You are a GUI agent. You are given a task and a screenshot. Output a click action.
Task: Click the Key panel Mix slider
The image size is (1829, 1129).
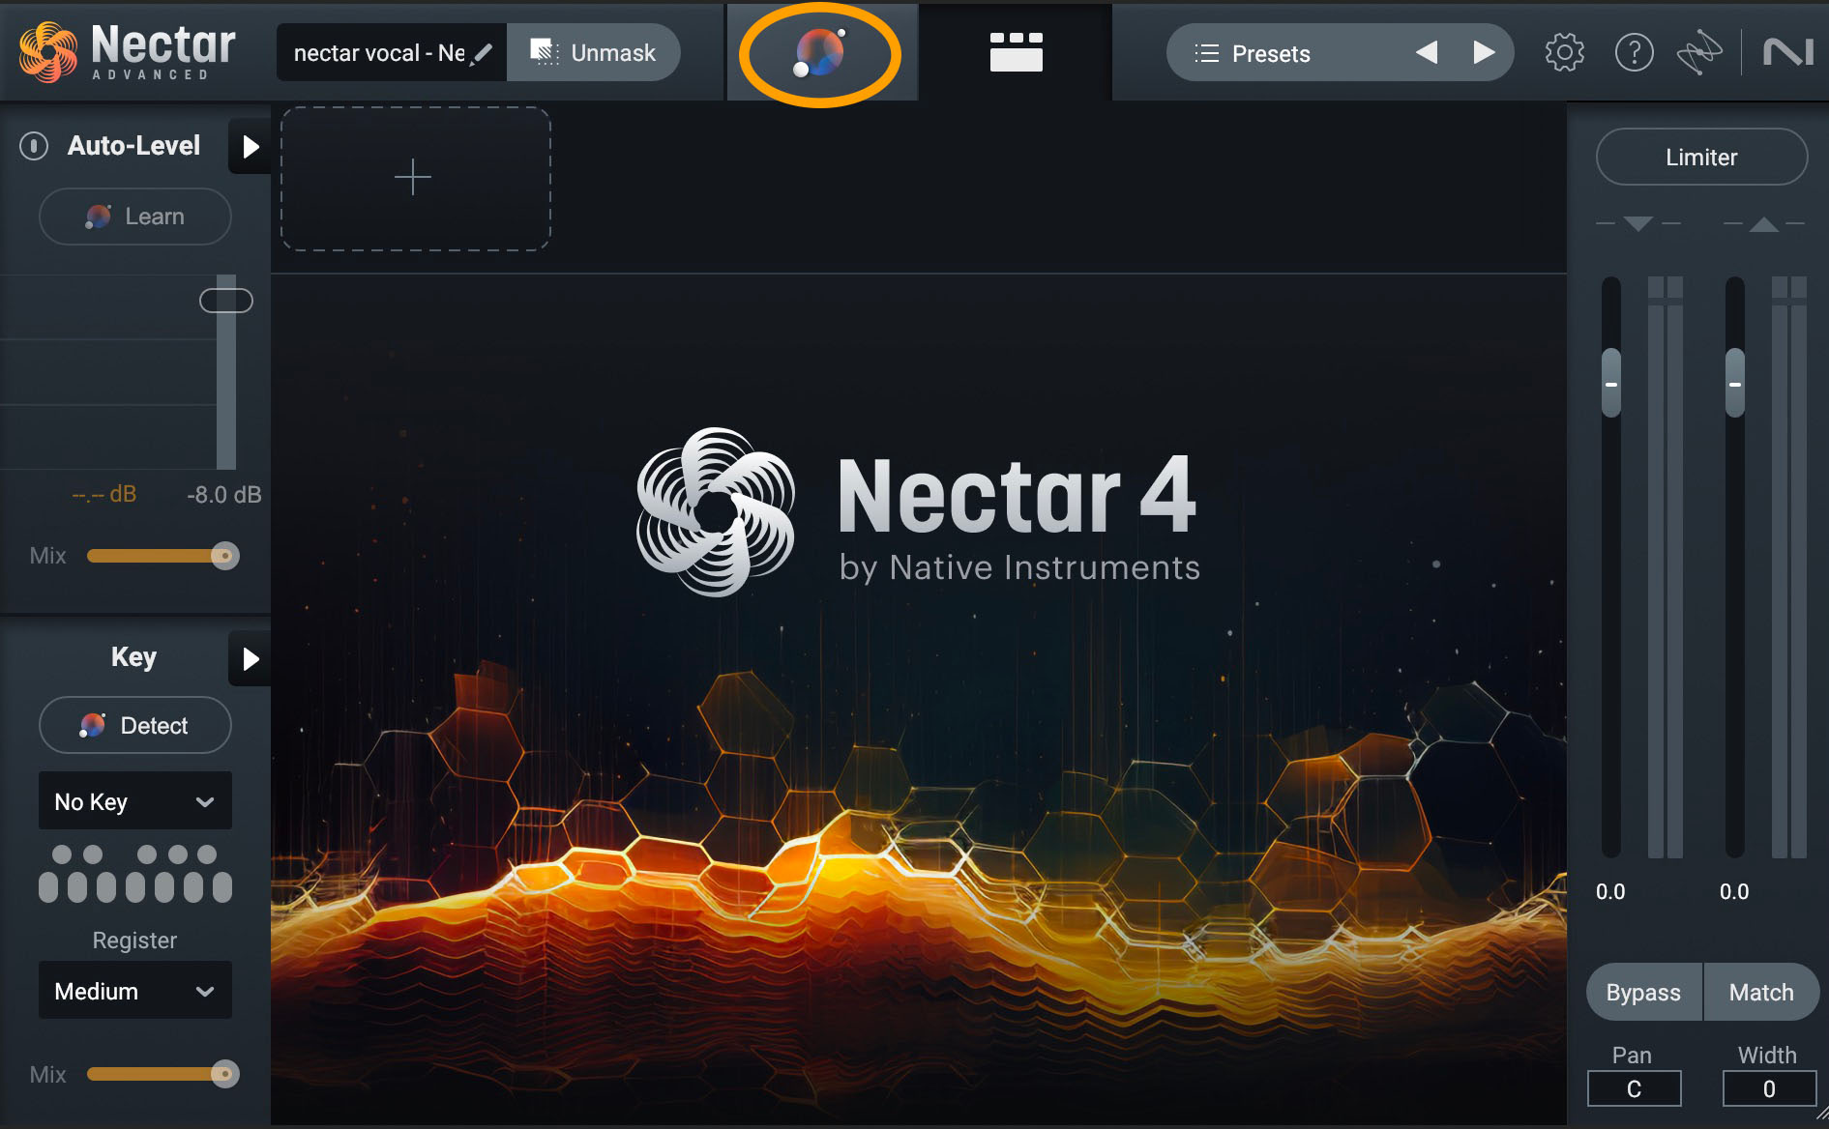[162, 1074]
